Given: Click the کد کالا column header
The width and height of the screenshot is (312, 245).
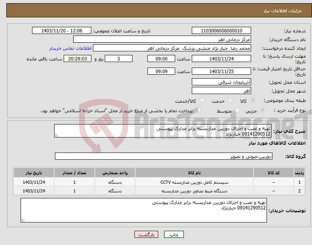Looking at the screenshot, I should click(x=274, y=173).
